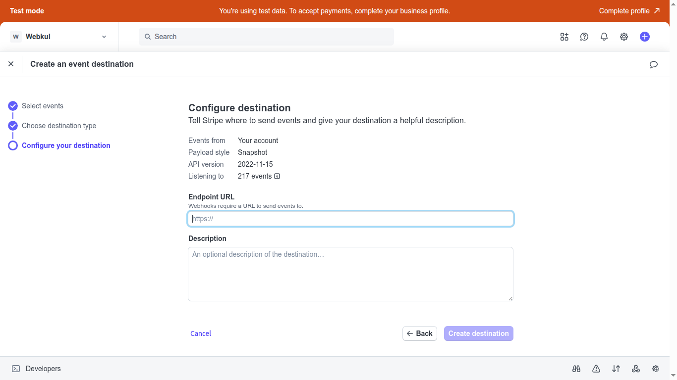Screen dimensions: 677x380
Task: Open the help chat icon
Action: tap(584, 36)
